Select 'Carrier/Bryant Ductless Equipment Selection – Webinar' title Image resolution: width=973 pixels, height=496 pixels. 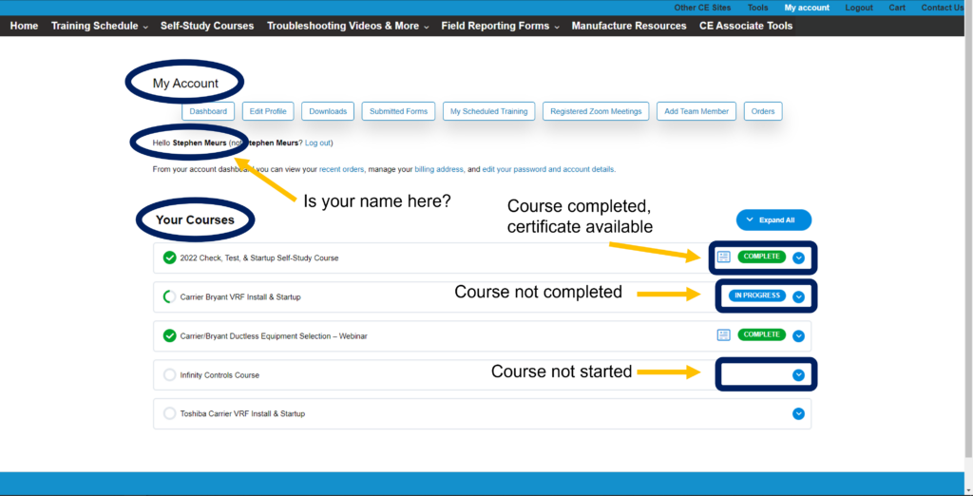274,335
